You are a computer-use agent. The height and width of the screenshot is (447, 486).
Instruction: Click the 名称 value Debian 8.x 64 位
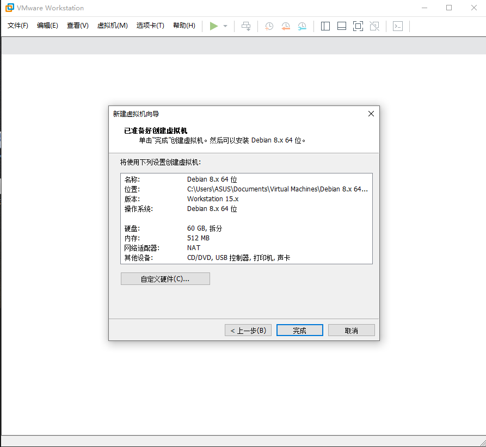(212, 179)
